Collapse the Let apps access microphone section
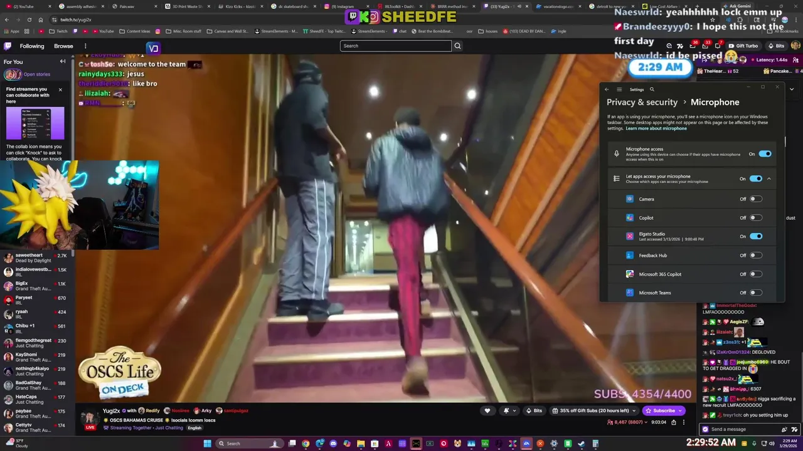The width and height of the screenshot is (803, 451). [x=769, y=179]
